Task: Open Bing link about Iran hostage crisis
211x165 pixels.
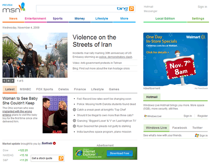Action: tap(101, 68)
